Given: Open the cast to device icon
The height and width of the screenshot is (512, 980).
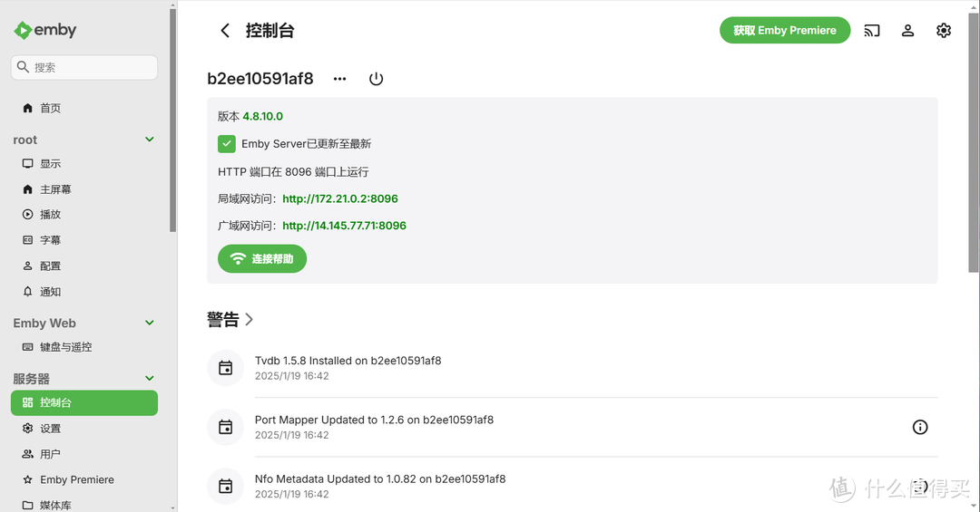Looking at the screenshot, I should click(x=872, y=30).
